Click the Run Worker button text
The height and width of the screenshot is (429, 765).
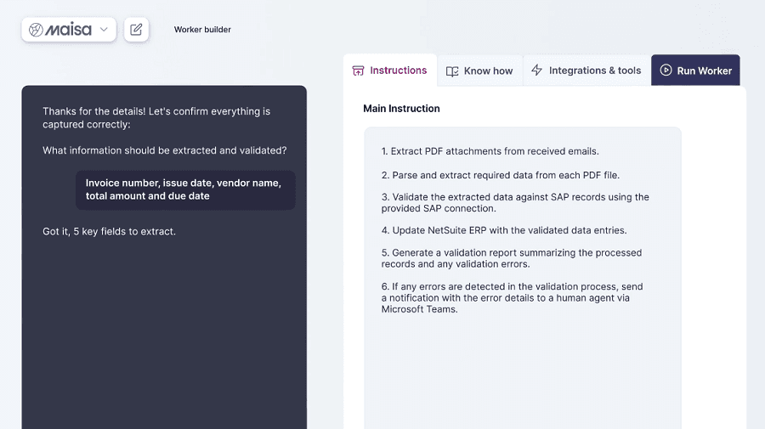tap(704, 71)
